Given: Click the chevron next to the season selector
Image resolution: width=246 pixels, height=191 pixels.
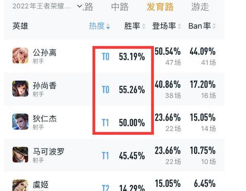Looking at the screenshot, I should click(x=79, y=6).
